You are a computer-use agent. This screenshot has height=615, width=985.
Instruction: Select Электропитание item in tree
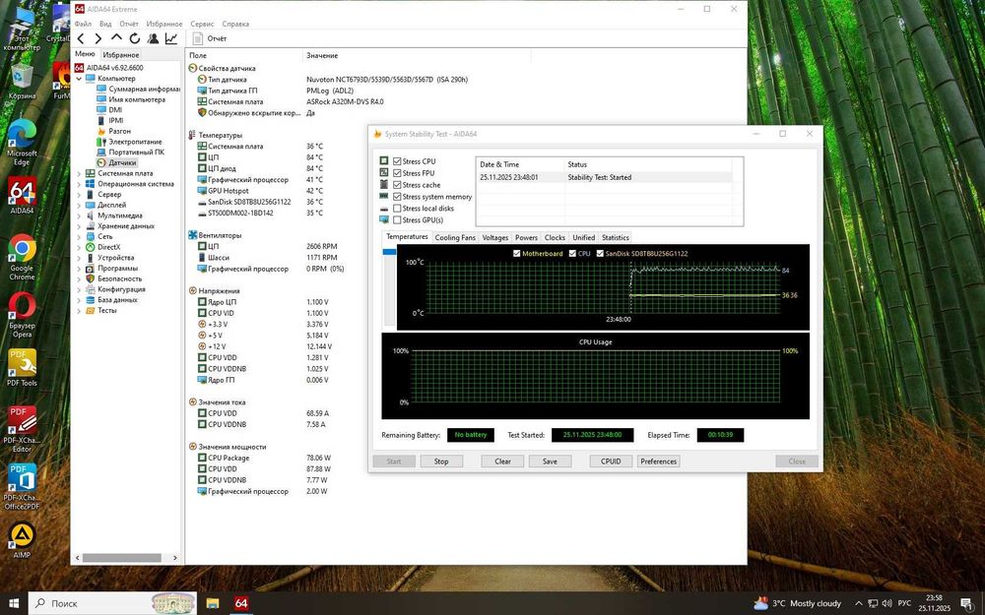point(135,142)
